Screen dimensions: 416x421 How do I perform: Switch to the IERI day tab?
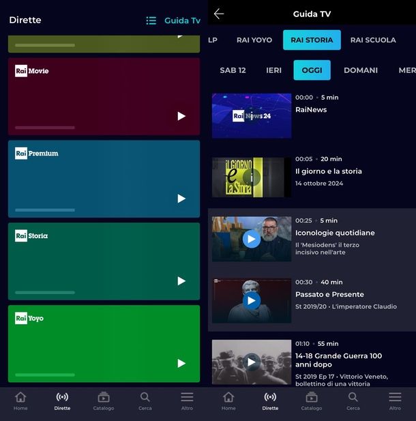tap(273, 70)
